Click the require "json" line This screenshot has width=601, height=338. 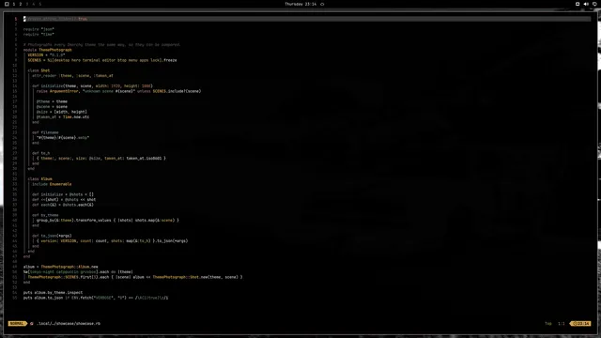39,29
